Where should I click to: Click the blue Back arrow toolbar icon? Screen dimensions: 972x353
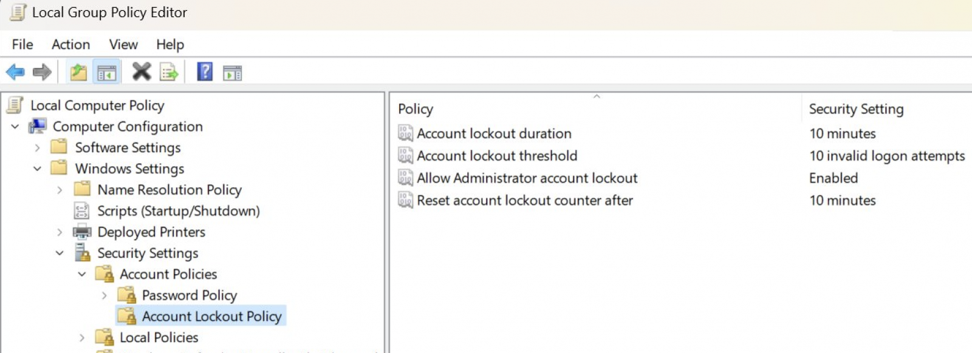(x=15, y=73)
